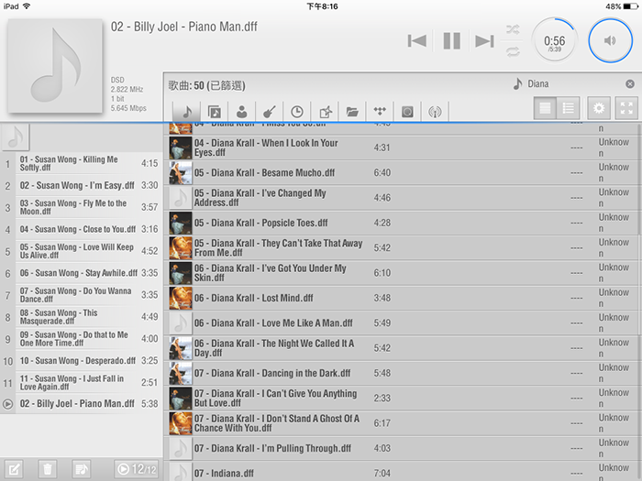Click the circular volume knob

click(x=610, y=40)
